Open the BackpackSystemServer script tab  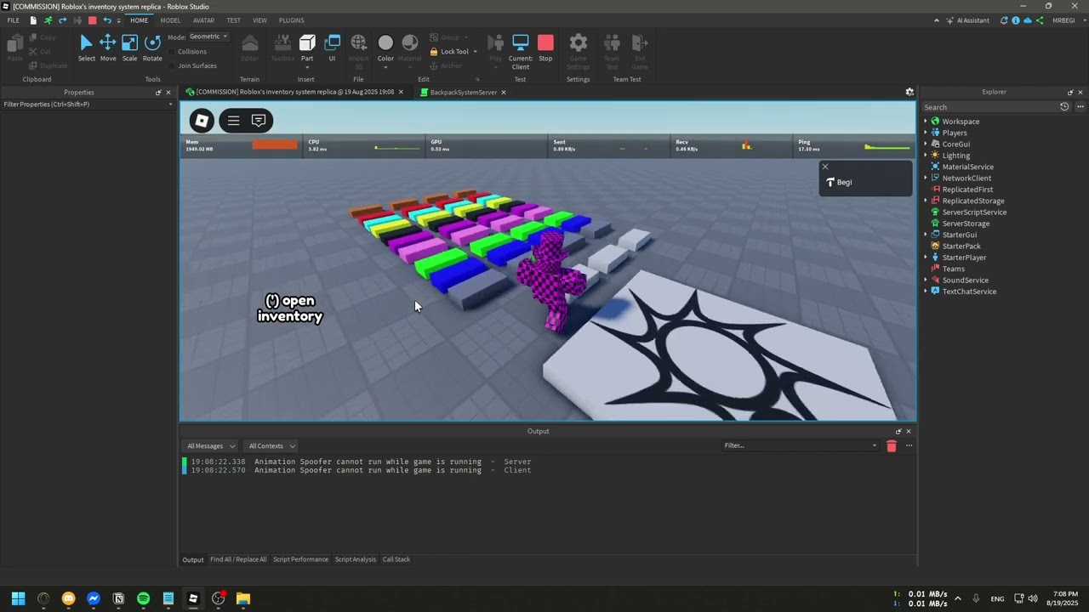[464, 93]
